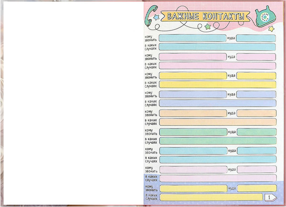Click the yellow star under the rotary phone
286x207 pixels.
(x=271, y=29)
